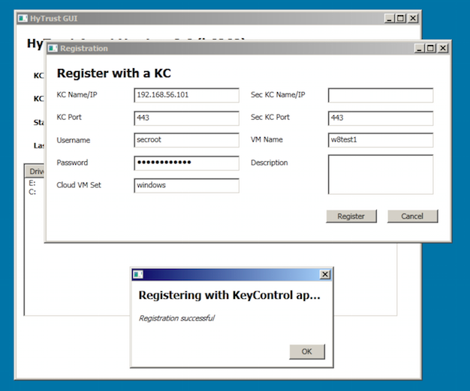Click the registration progress dialog title icon
The width and height of the screenshot is (470, 391).
pyautogui.click(x=138, y=274)
